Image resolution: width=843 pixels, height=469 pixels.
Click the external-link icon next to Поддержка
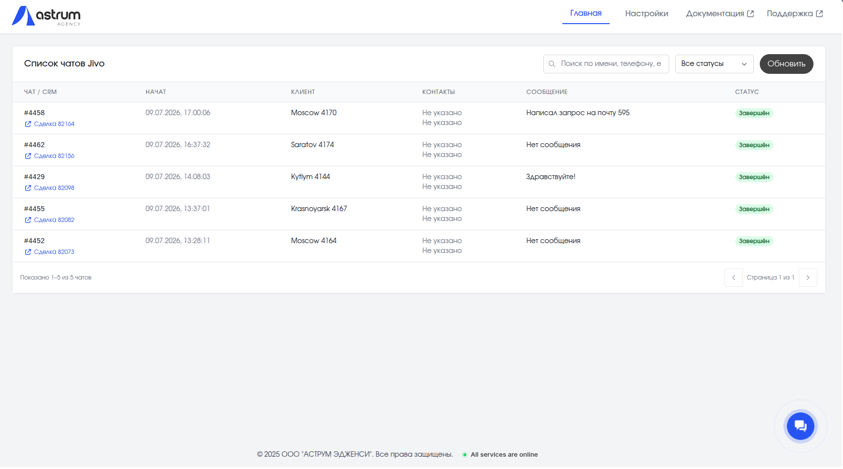pyautogui.click(x=819, y=14)
